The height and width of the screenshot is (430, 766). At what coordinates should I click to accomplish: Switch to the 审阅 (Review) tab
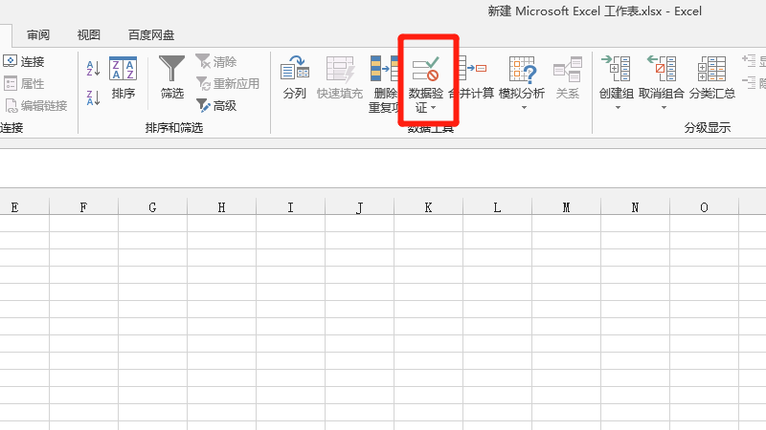38,35
